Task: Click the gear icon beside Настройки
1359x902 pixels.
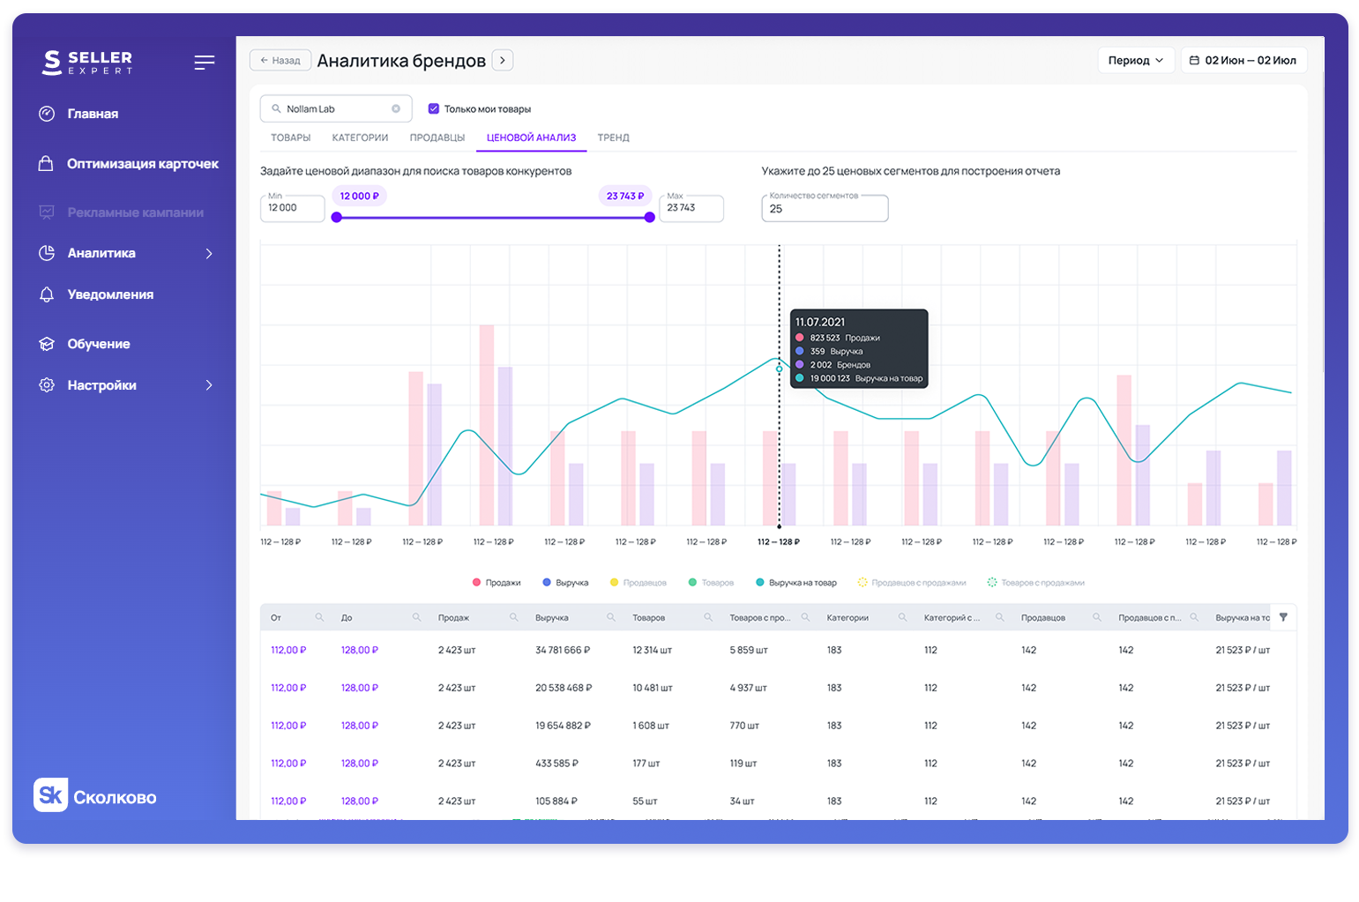Action: [x=47, y=385]
